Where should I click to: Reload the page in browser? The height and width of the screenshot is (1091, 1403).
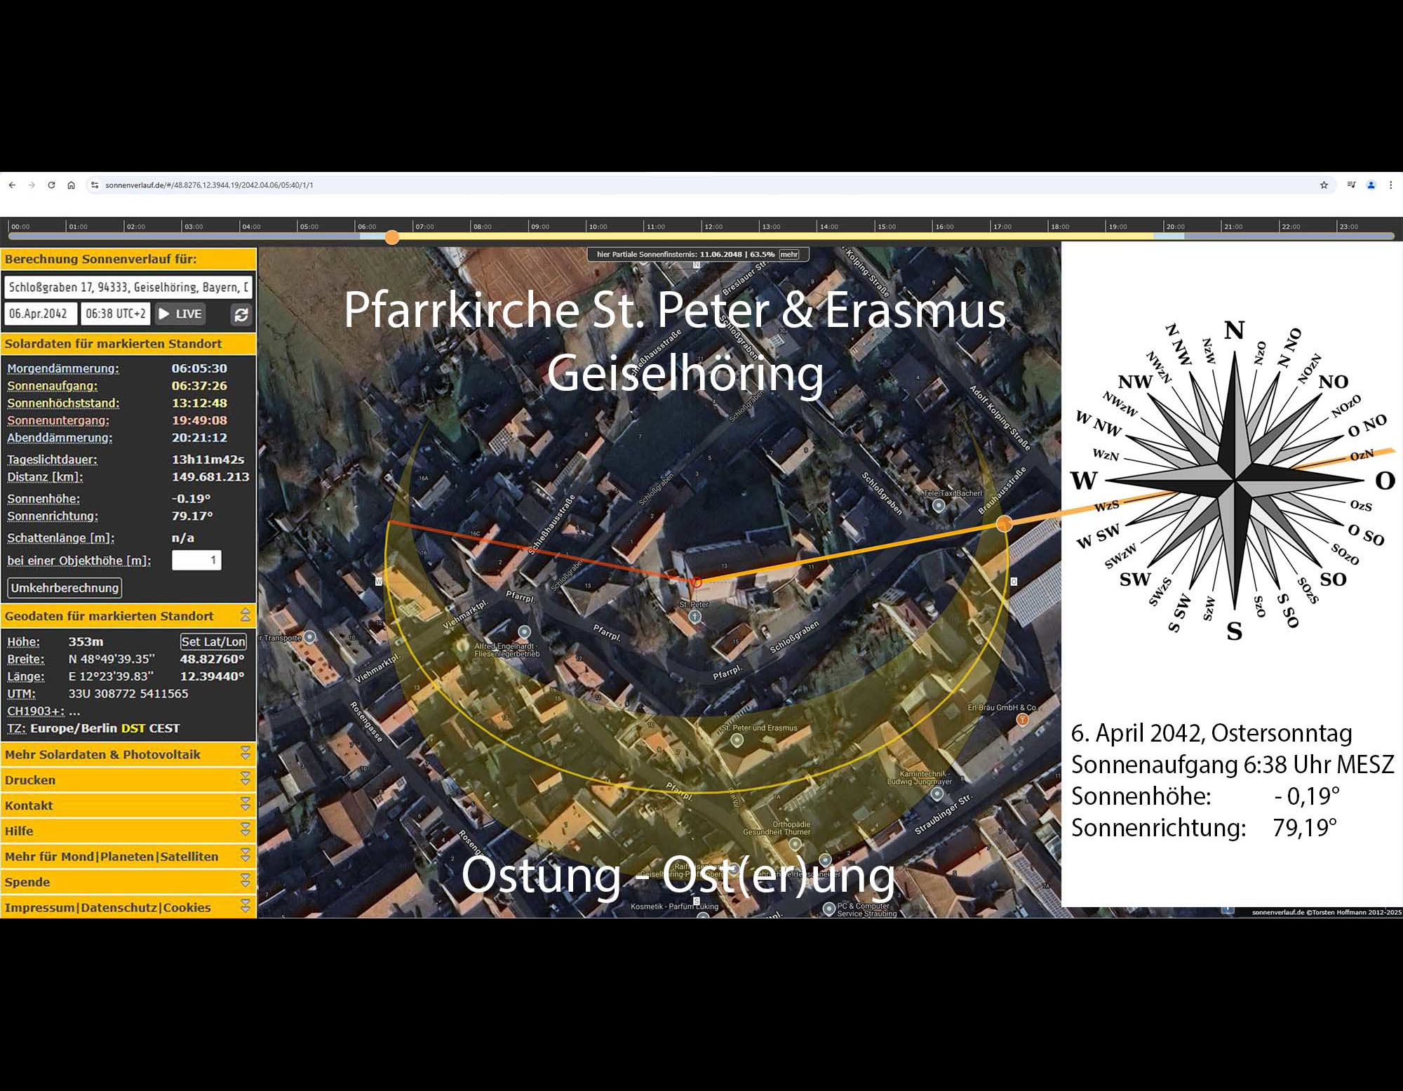[51, 185]
